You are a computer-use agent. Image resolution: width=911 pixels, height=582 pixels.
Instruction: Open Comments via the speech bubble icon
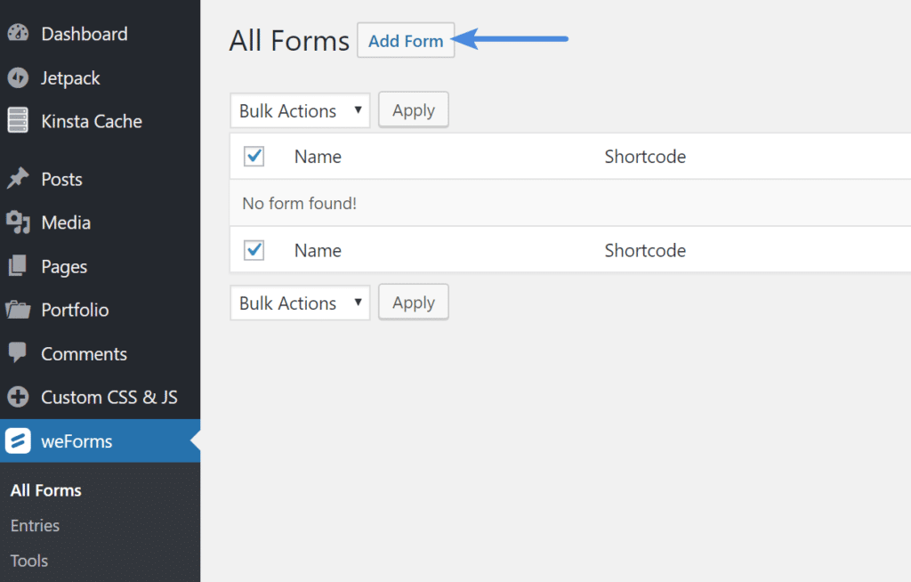(20, 353)
